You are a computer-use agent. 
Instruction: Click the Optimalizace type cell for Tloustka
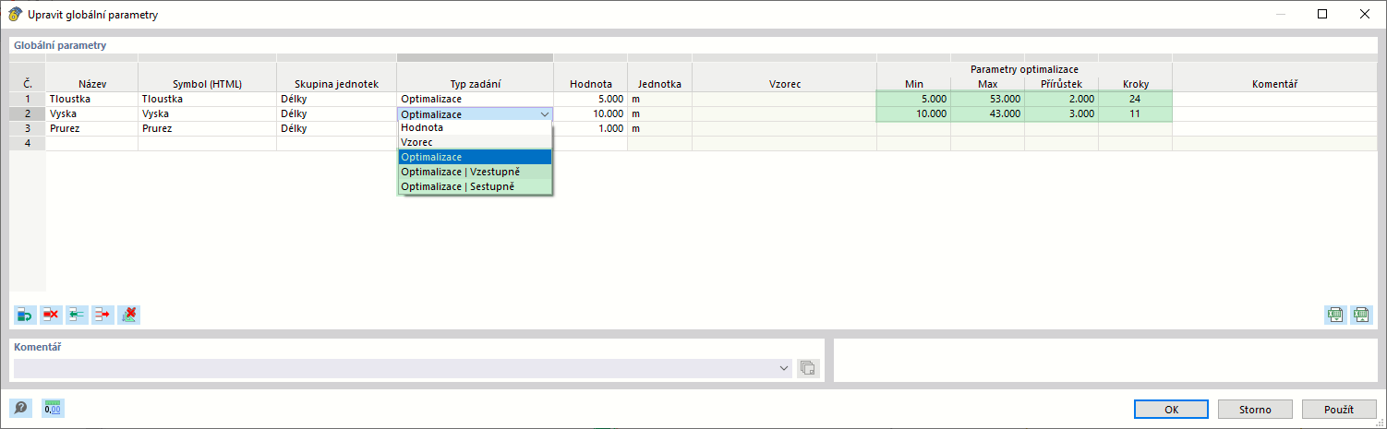pos(475,99)
